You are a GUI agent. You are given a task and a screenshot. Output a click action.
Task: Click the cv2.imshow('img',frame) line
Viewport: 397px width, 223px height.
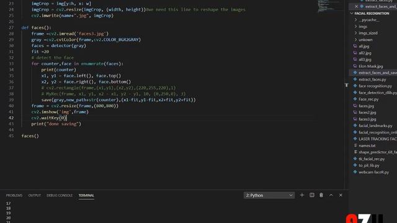click(x=60, y=111)
